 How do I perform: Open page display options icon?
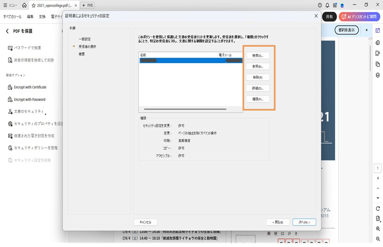pos(378,219)
